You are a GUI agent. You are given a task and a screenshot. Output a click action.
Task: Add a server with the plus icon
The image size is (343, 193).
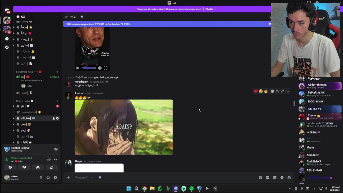[7, 39]
